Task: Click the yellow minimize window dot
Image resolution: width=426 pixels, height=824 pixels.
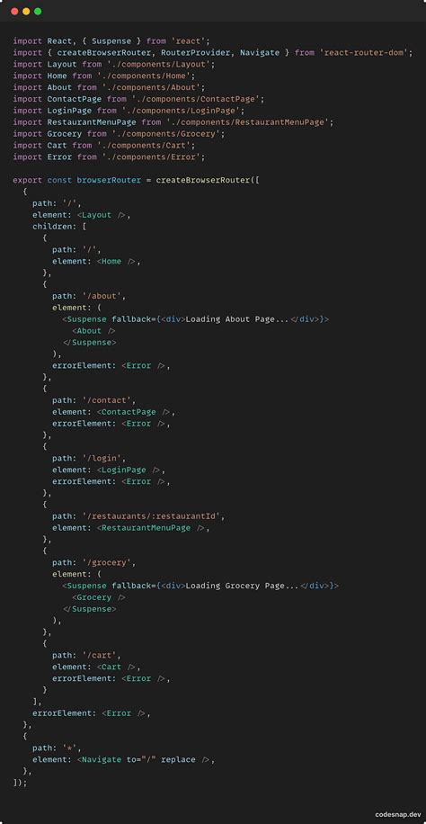Action: pos(26,12)
